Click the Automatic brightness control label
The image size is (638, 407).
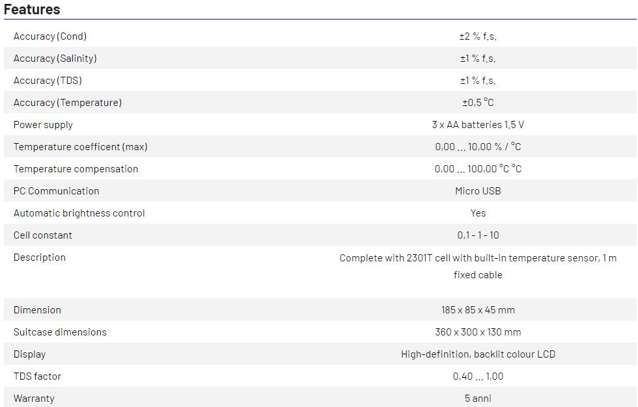tap(79, 213)
